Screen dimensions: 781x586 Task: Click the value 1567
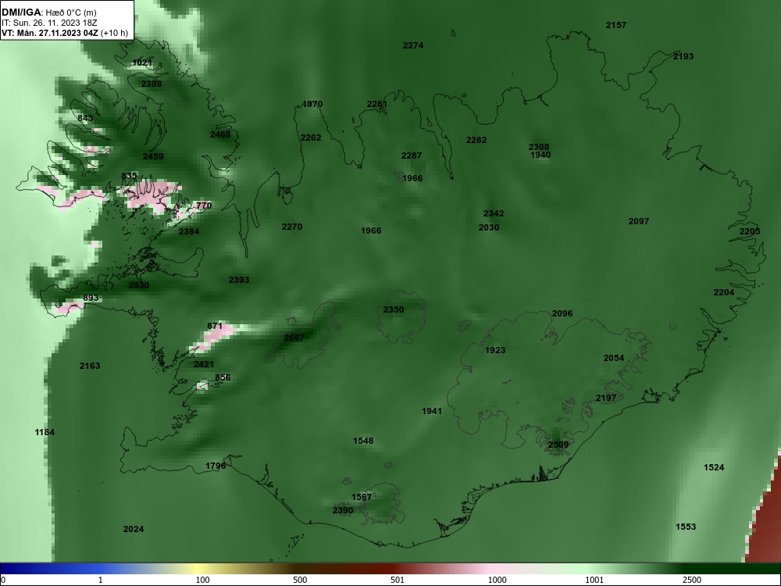pos(362,497)
